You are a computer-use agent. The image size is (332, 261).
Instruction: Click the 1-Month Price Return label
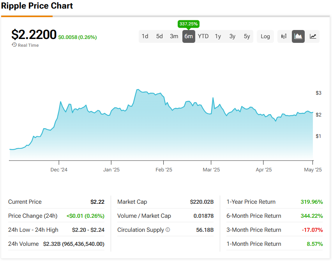(254, 244)
